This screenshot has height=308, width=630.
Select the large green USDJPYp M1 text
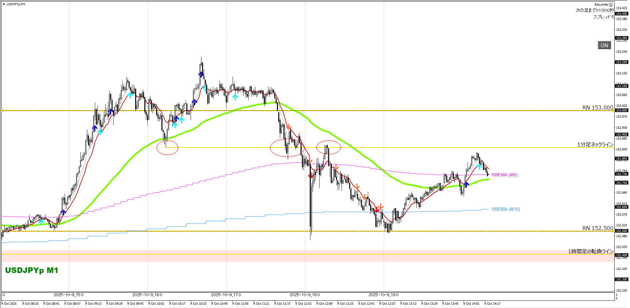[32, 270]
